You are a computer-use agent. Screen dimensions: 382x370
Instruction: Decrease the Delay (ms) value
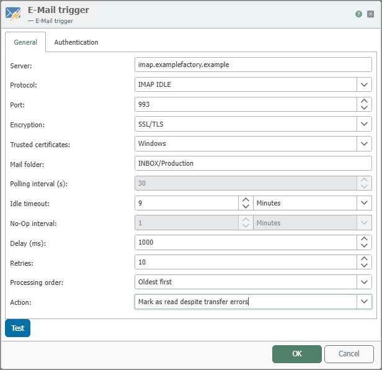[364, 246]
